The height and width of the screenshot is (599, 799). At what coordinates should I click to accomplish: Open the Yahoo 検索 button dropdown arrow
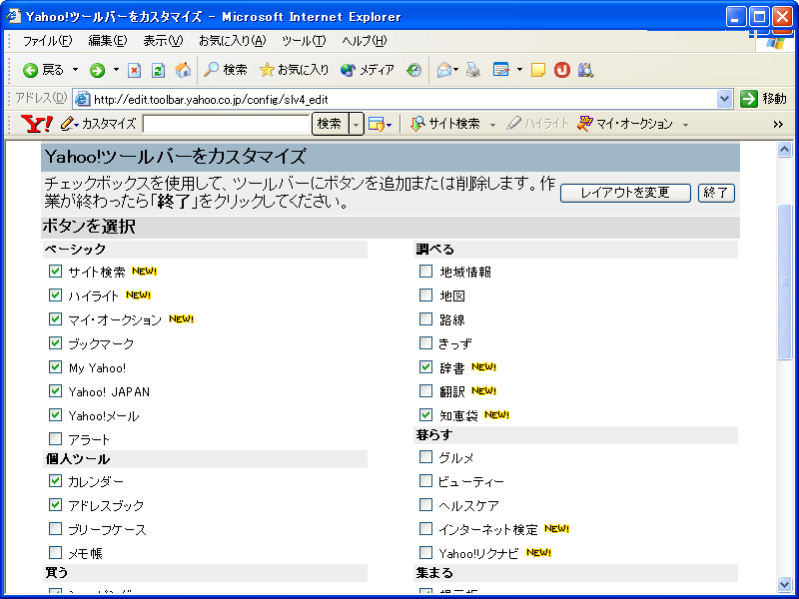356,124
